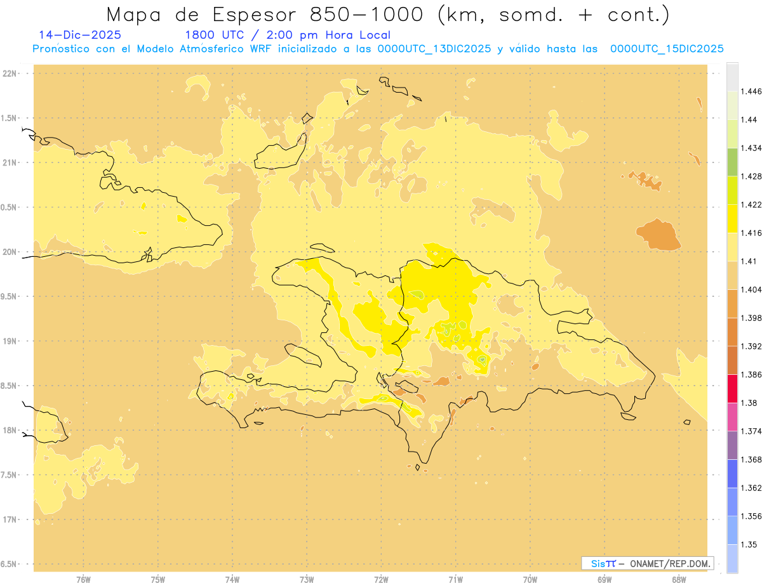Click the colorbar value 1.446
The width and height of the screenshot is (762, 588).
[752, 91]
